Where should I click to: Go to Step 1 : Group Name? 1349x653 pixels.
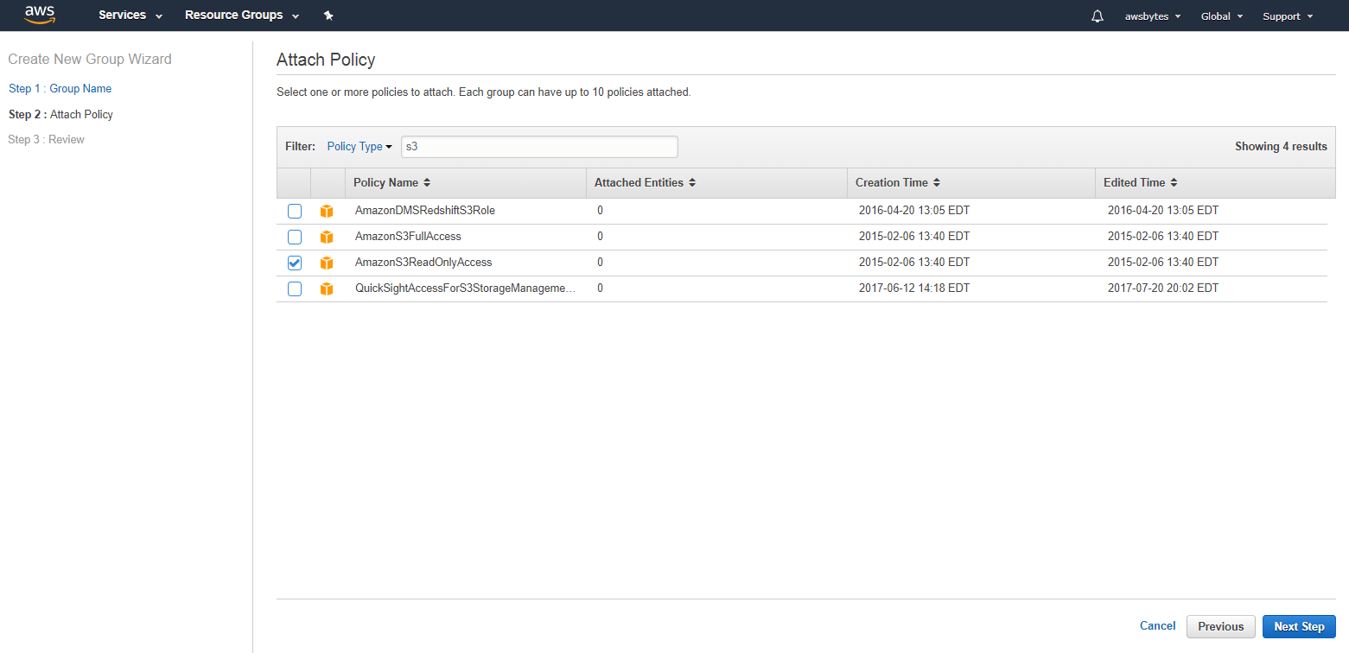pyautogui.click(x=60, y=89)
